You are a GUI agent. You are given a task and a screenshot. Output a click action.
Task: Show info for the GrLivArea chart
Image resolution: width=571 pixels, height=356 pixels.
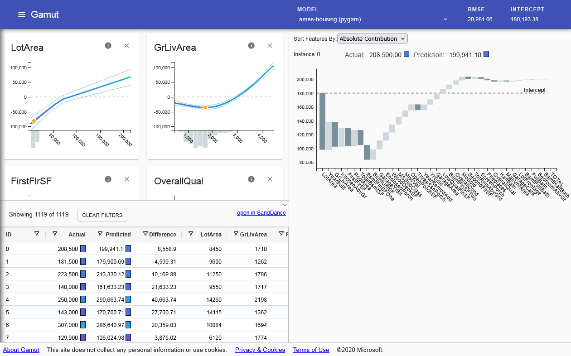[251, 46]
